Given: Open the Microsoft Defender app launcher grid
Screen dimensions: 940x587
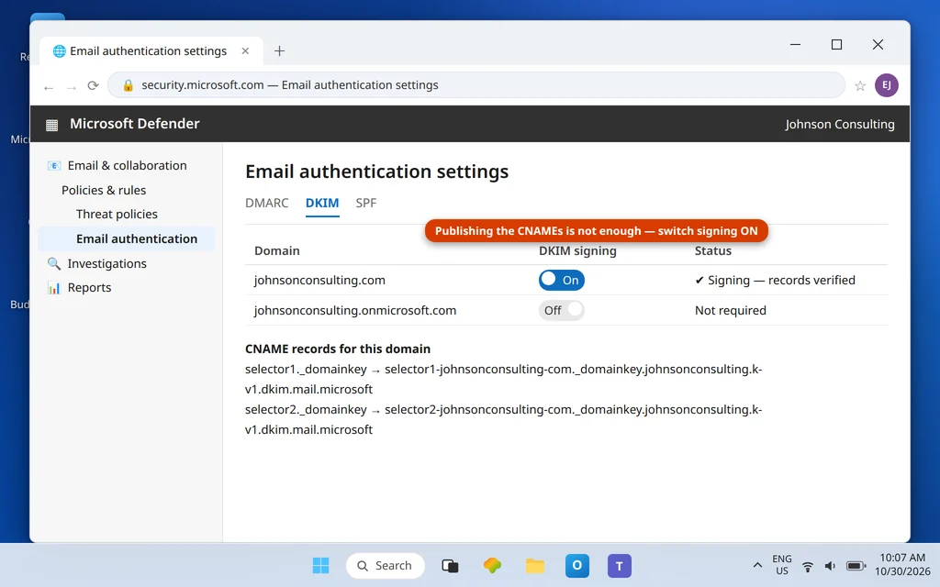Looking at the screenshot, I should [52, 125].
